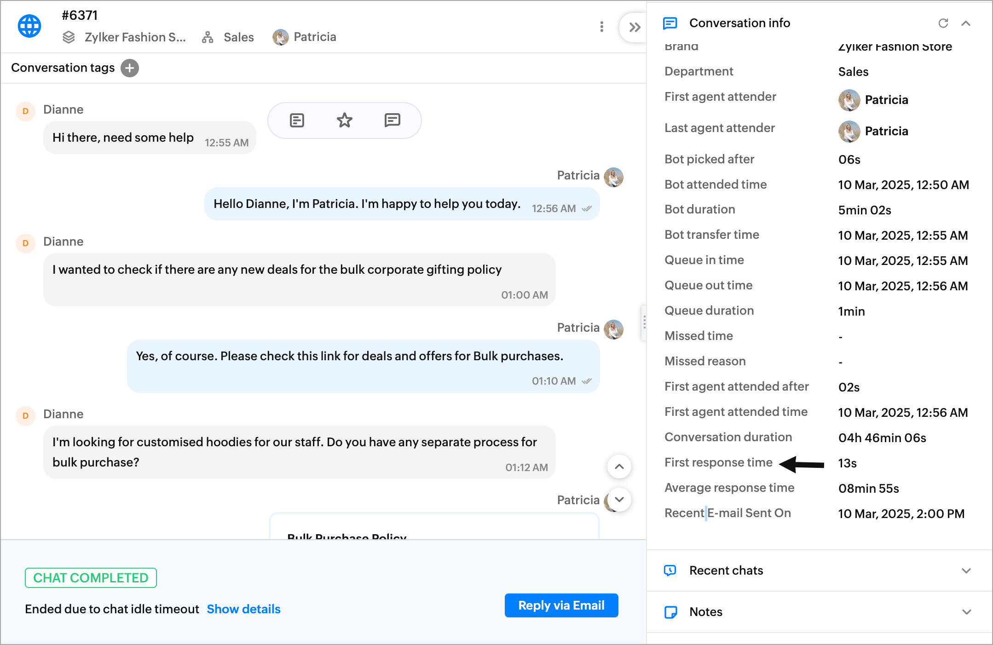
Task: Click Zylker Fashion Store brand in header
Action: 134,37
